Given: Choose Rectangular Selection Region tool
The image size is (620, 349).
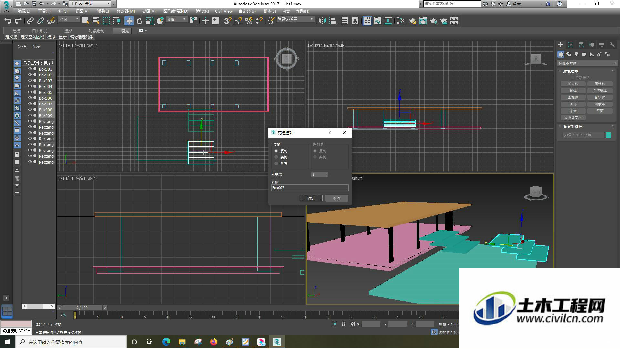Looking at the screenshot, I should coord(106,21).
